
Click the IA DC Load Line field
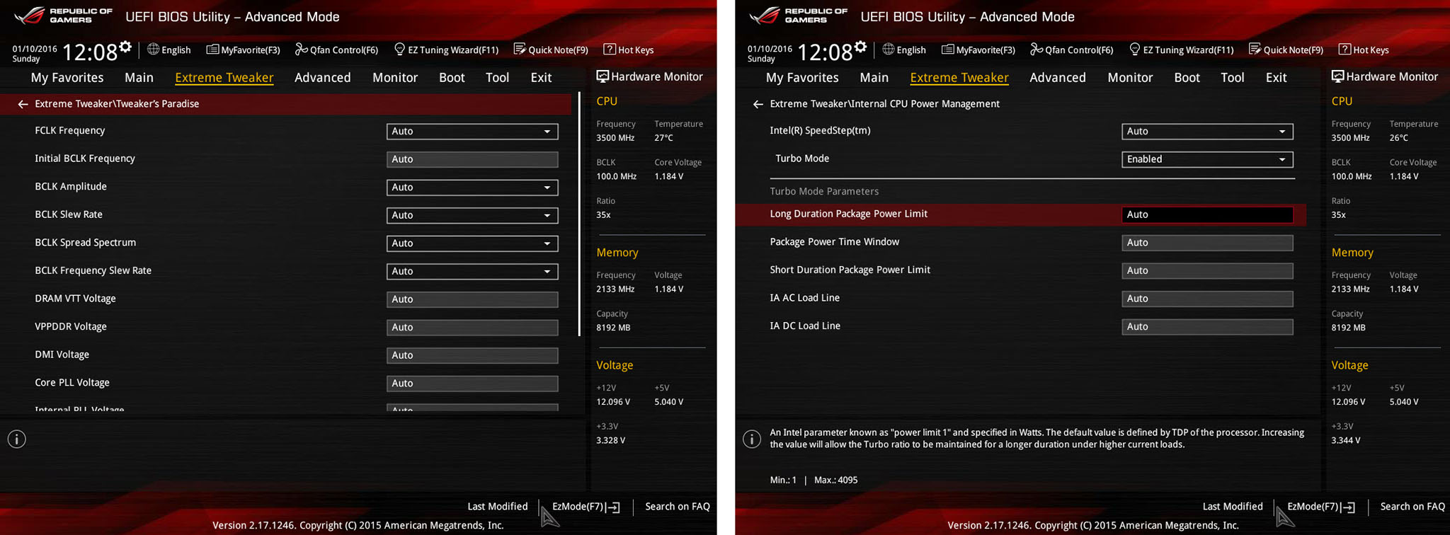(x=1207, y=326)
